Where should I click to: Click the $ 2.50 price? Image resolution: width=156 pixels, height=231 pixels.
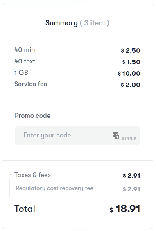click(131, 51)
